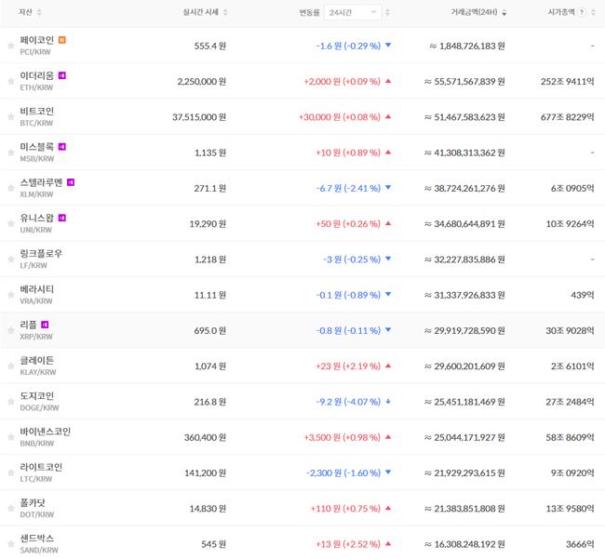Click the purple notice icon beside 이더리움
Image resolution: width=605 pixels, height=559 pixels.
62,75
